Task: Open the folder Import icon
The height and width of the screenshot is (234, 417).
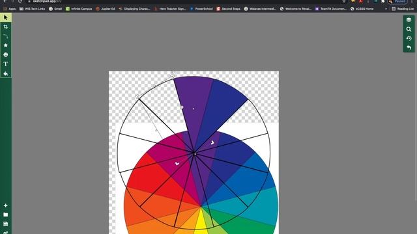Action: (x=6, y=214)
